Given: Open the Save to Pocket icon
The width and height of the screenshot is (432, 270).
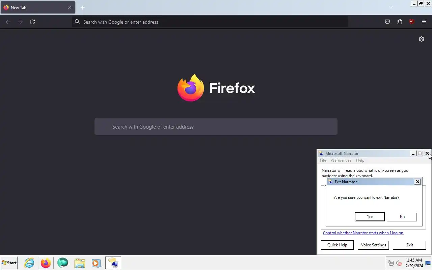Looking at the screenshot, I should click(x=387, y=22).
